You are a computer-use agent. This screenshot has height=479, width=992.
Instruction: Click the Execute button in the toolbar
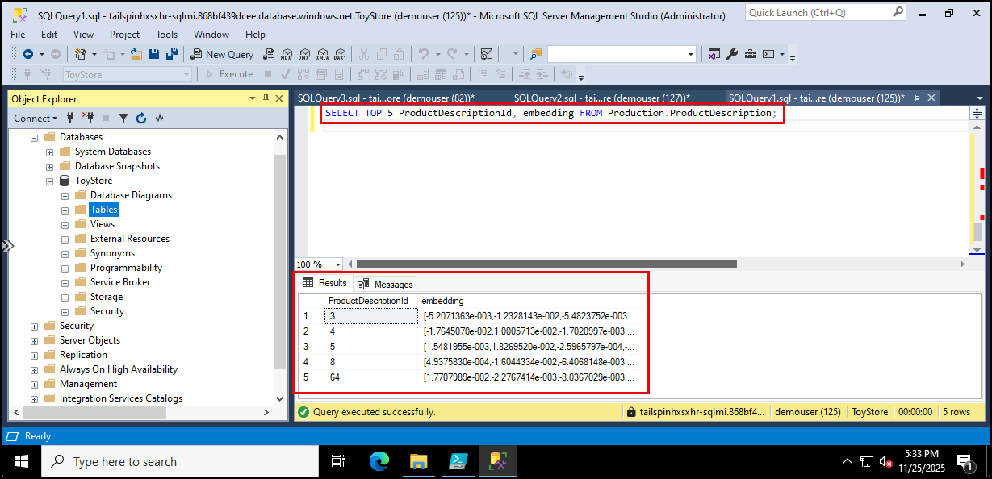(234, 73)
